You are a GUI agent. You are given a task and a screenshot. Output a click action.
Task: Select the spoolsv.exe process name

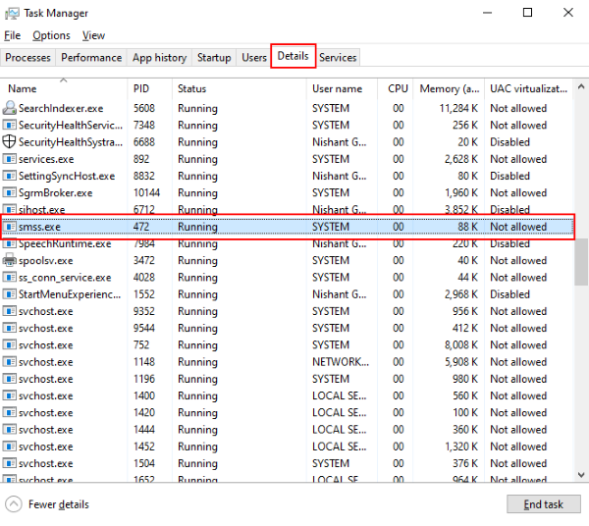46,261
